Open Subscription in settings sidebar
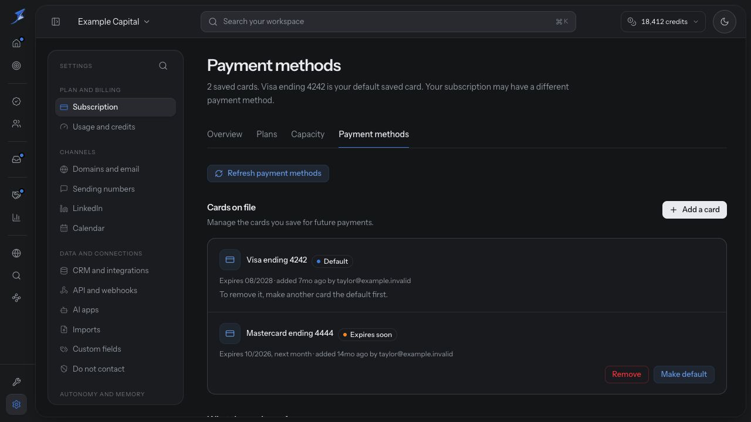Viewport: 751px width, 422px height. (116, 107)
